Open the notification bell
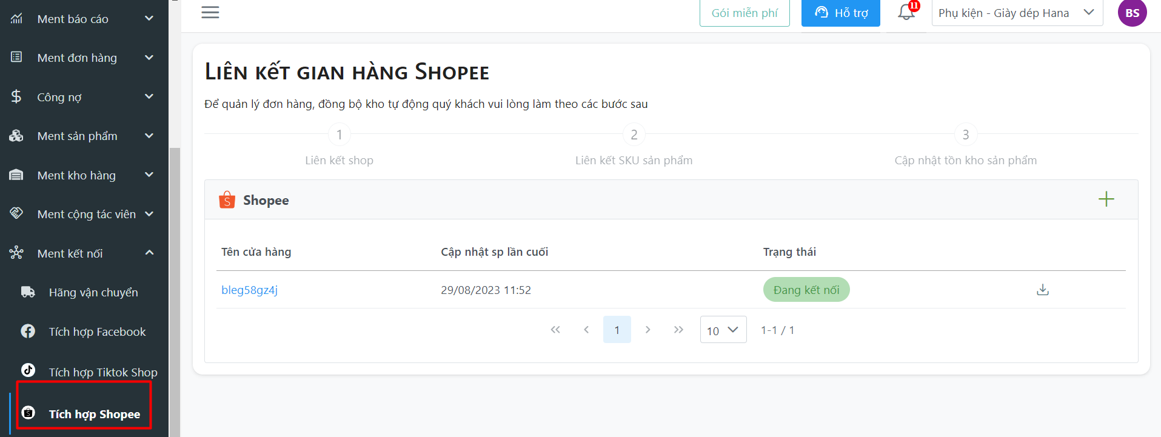1161x437 pixels. 906,12
